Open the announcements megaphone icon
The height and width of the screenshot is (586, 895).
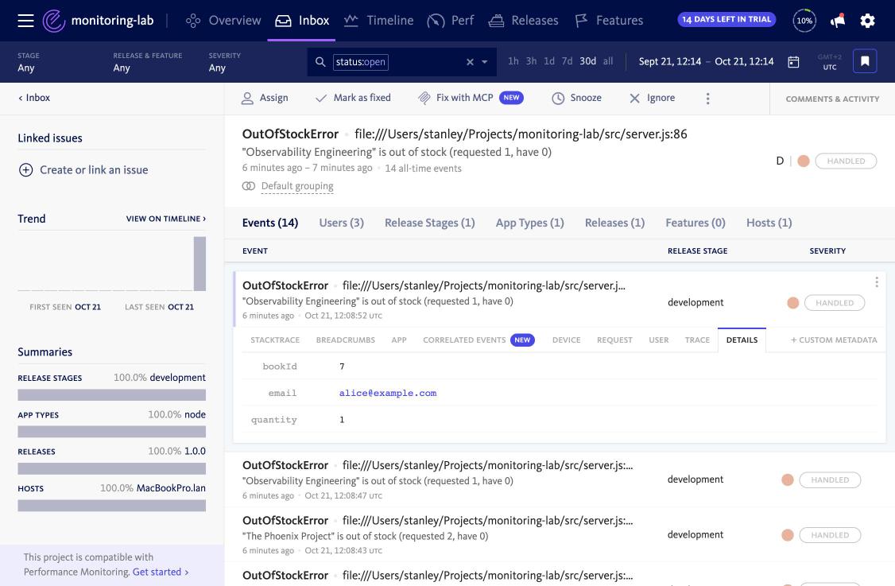click(837, 21)
